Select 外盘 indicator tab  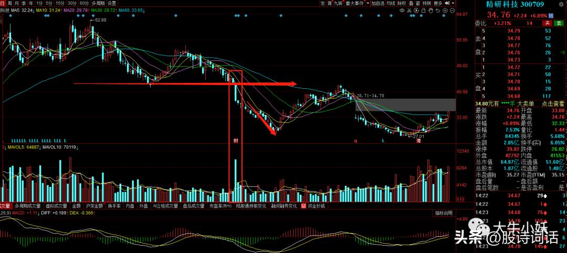pyautogui.click(x=143, y=206)
